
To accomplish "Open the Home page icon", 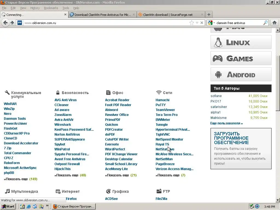I will click(275, 23).
